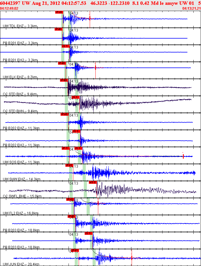Click the iPc0 pick flag on PB B202 EHZ
Screen dimensions: 201x266
[x=65, y=114]
